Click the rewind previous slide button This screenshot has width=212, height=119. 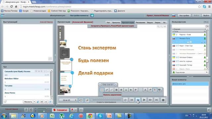coord(138,100)
